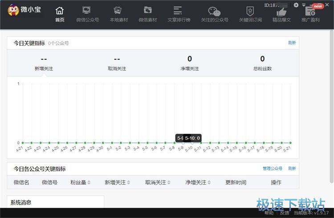Viewport: 334px width, 218px height.
Task: Click 管理公众号 link
Action: coord(273,169)
